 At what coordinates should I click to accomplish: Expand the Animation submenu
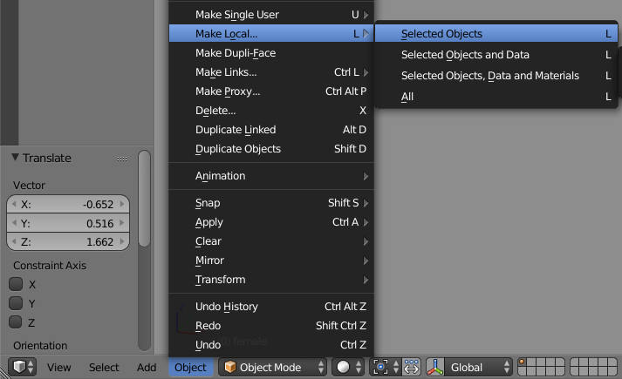coord(271,175)
